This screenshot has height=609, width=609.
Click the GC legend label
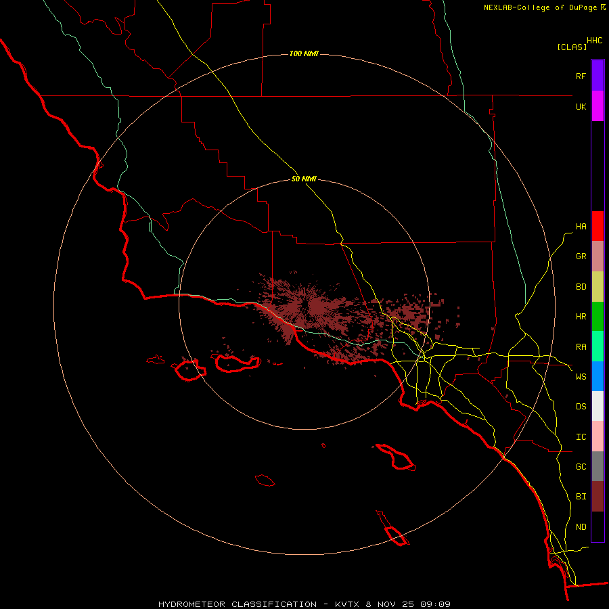[x=581, y=467]
